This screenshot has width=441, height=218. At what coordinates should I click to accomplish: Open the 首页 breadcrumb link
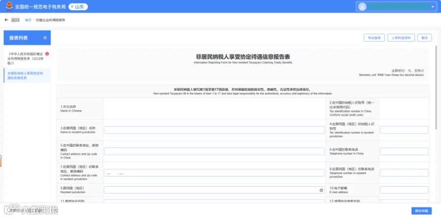pos(28,20)
